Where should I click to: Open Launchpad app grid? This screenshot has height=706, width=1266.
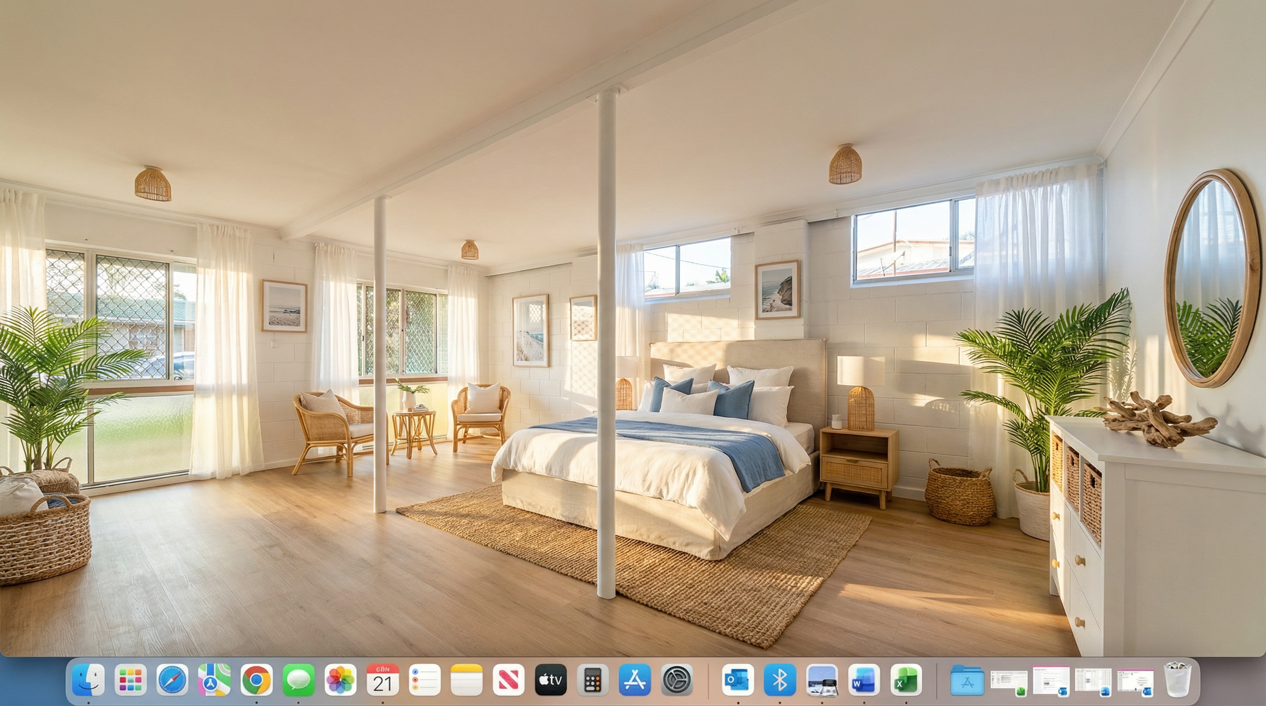point(130,680)
